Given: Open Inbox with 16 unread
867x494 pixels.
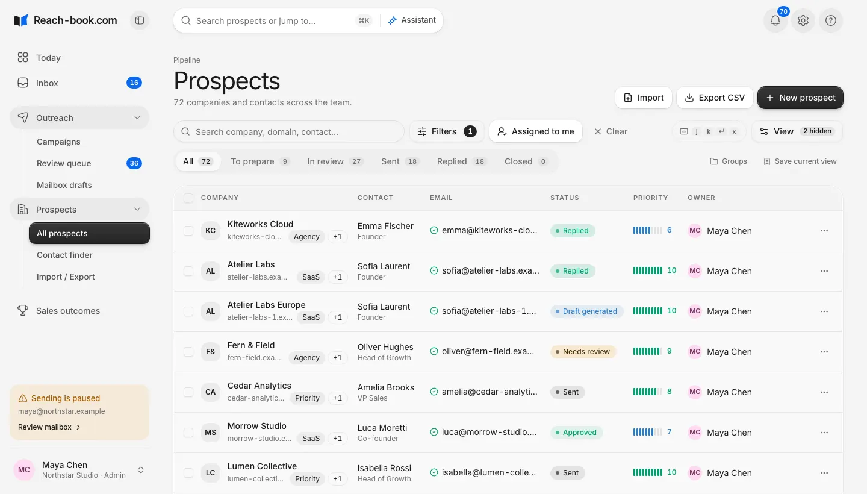Looking at the screenshot, I should (x=79, y=83).
